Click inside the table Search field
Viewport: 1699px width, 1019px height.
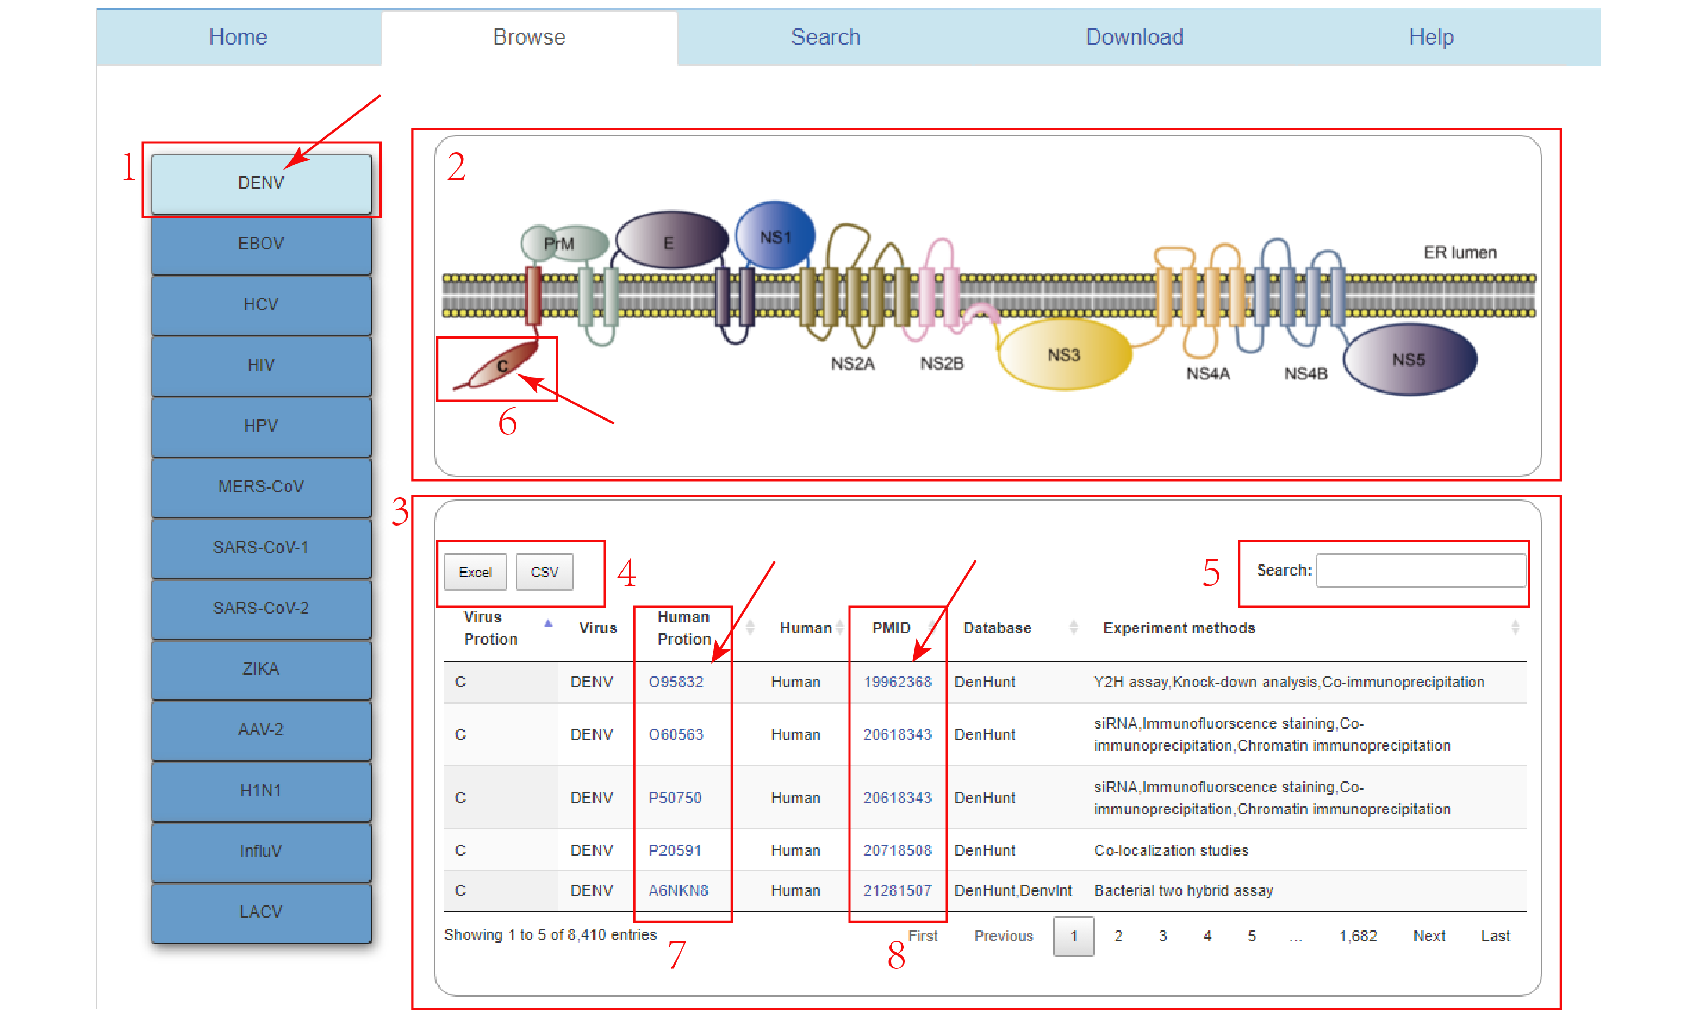(x=1420, y=571)
